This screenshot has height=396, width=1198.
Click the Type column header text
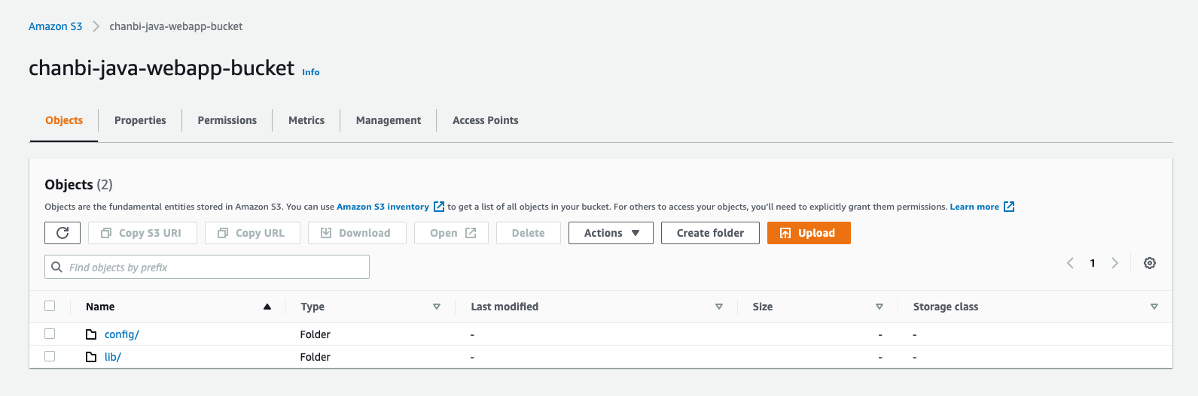(312, 307)
